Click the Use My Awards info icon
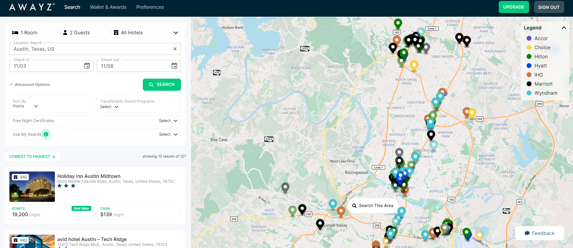 [46, 134]
